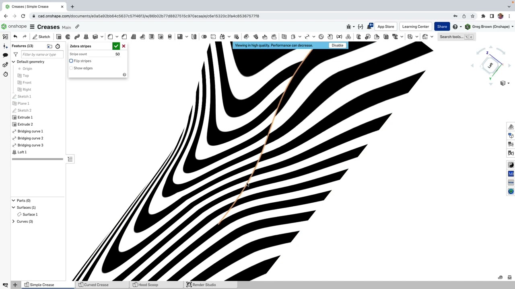
Task: Select Loft 1 feature
Action: 22,152
